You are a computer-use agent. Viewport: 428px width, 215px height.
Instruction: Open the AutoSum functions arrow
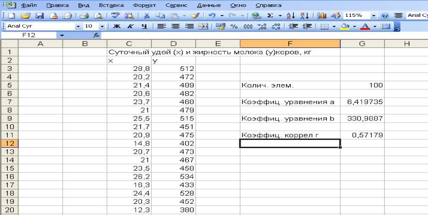[x=280, y=16]
